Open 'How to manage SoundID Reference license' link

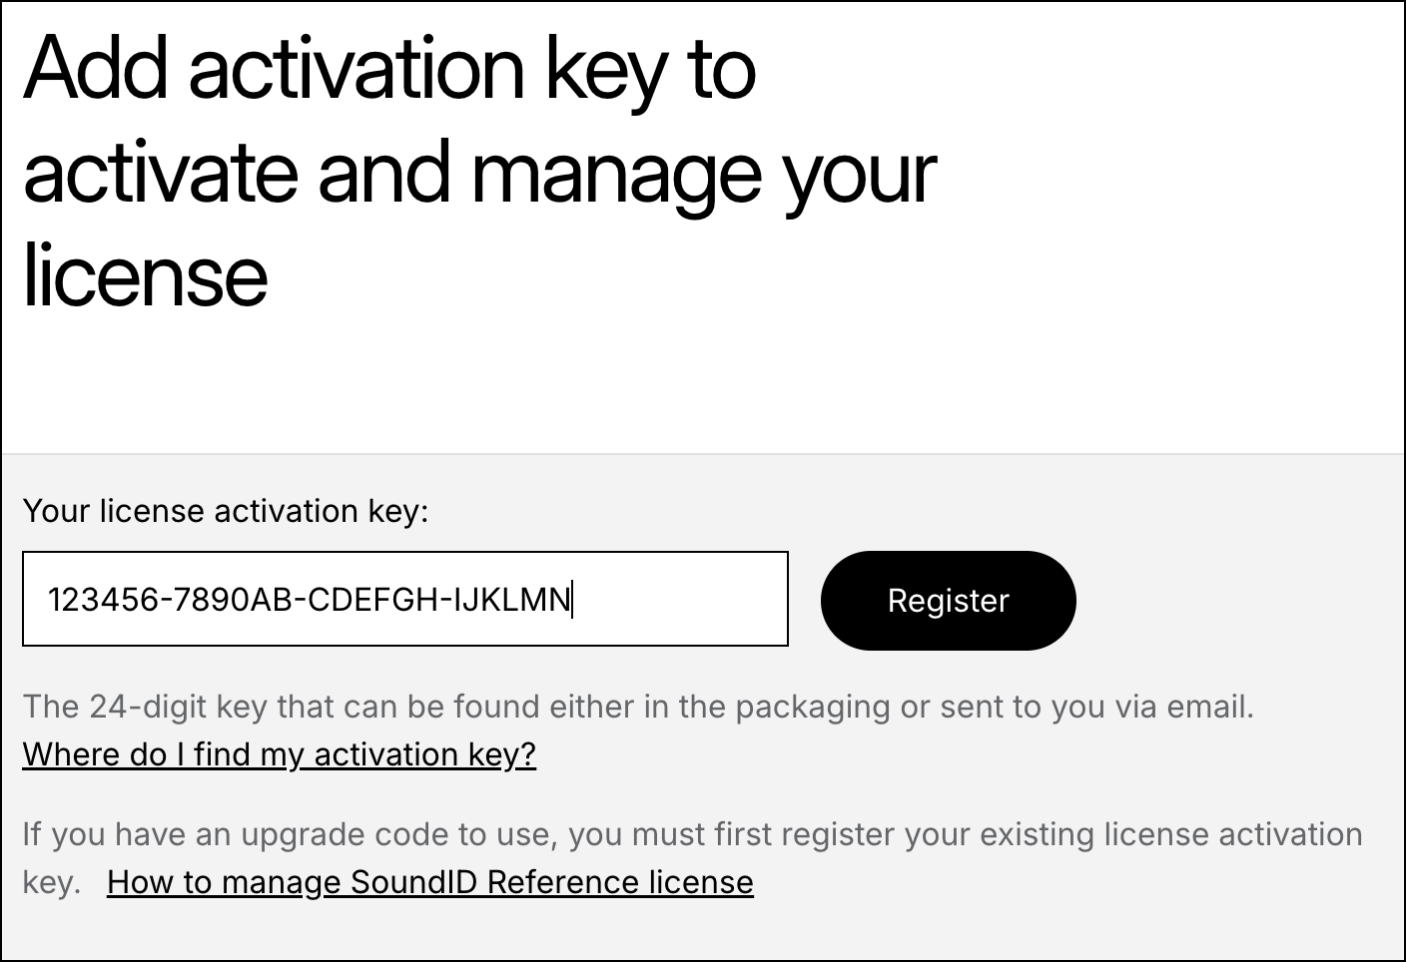(430, 882)
